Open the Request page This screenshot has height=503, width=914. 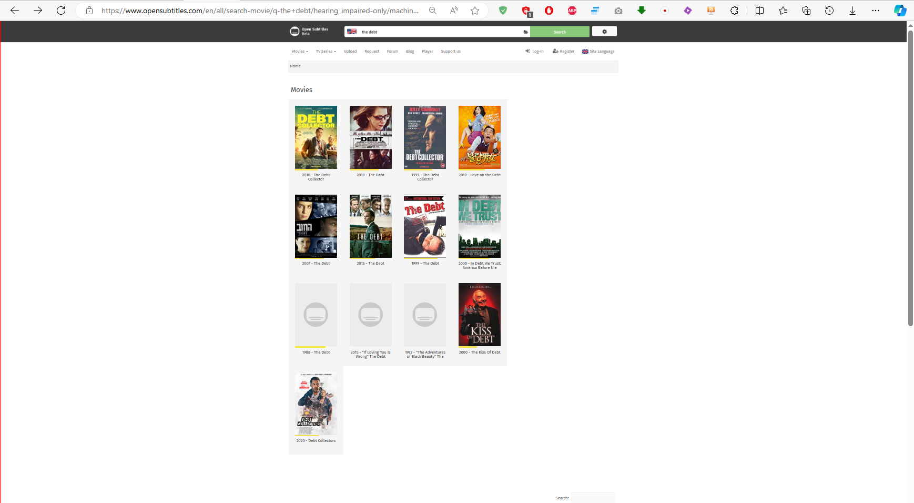(x=372, y=52)
